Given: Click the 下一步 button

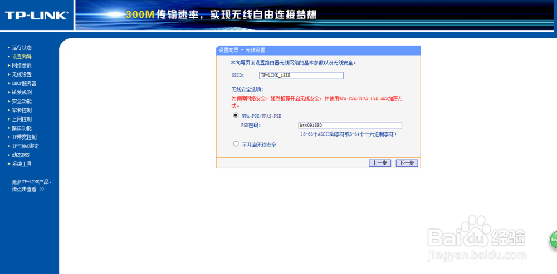Looking at the screenshot, I should point(407,163).
